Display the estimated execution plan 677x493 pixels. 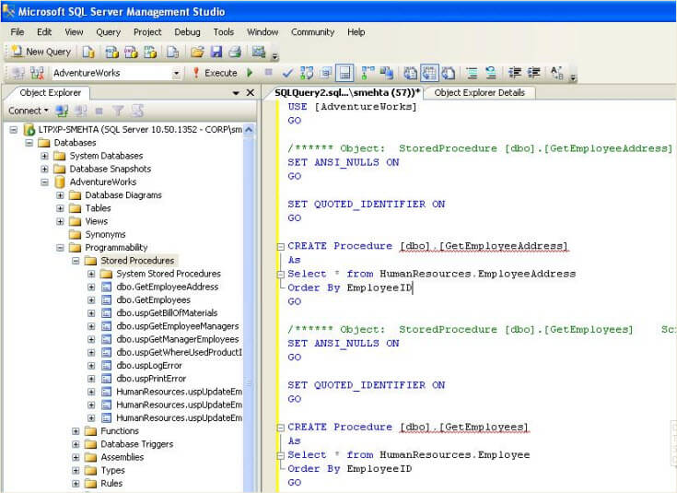click(x=307, y=73)
